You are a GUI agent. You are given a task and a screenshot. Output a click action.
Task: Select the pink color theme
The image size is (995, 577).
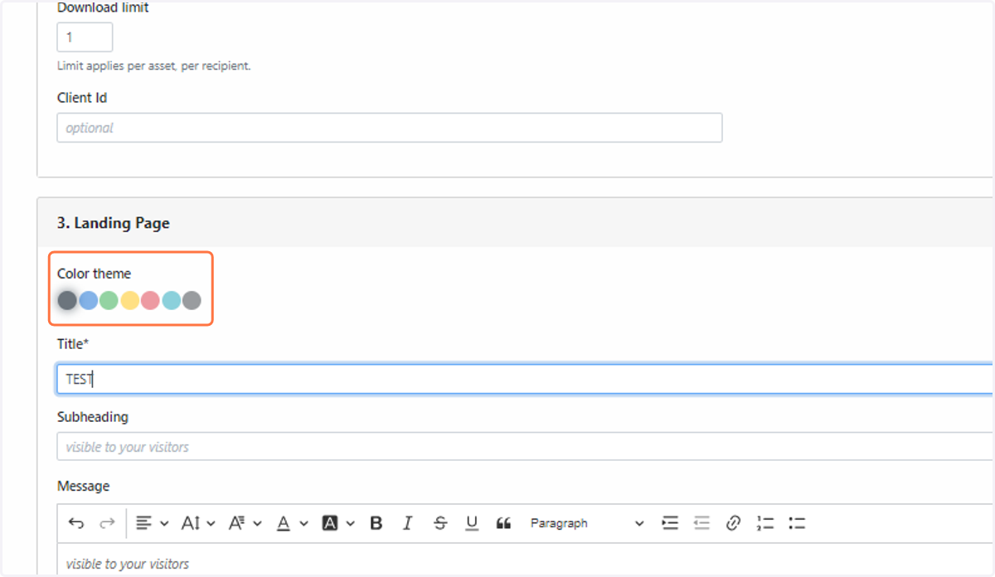tap(150, 300)
